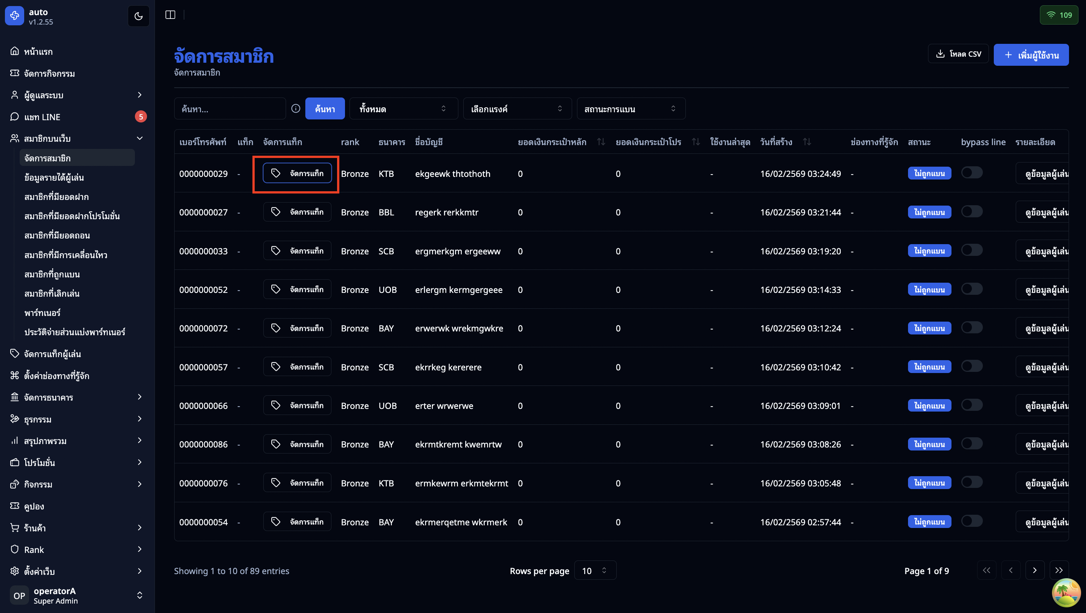1086x613 pixels.
Task: Open แชท LINE in sidebar
Action: click(x=42, y=117)
